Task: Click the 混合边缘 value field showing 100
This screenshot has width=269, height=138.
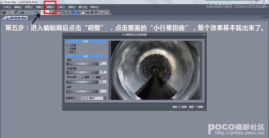Action: coord(103,82)
